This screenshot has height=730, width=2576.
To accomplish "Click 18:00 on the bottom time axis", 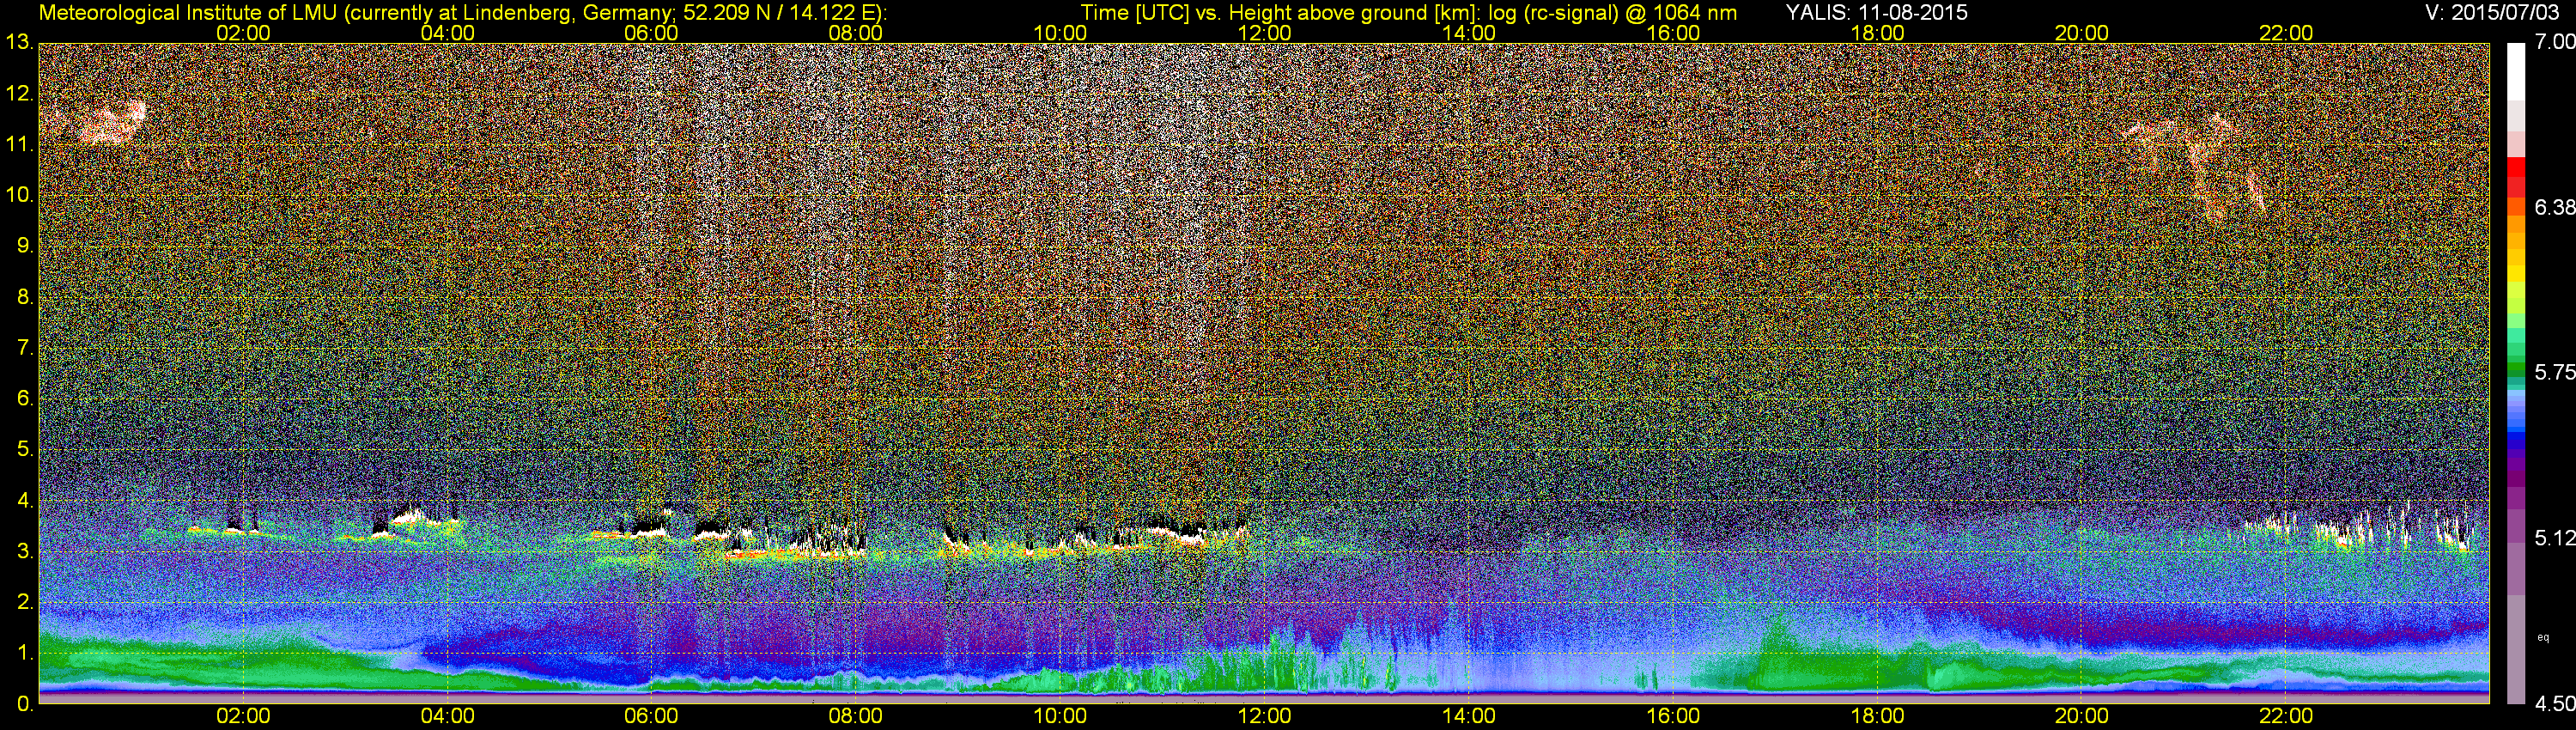I will click(1877, 717).
